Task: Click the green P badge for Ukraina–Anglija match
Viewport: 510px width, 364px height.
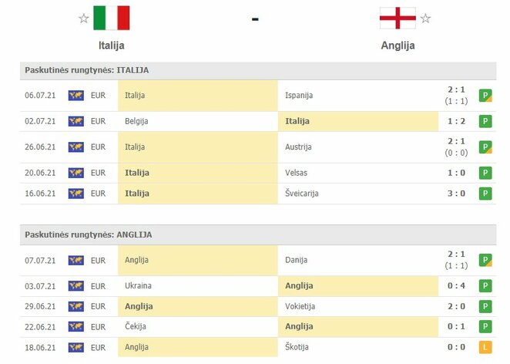Action: pos(485,286)
